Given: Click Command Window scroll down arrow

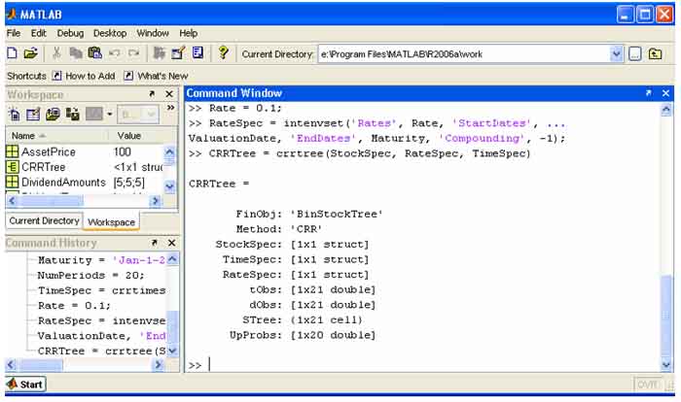Looking at the screenshot, I should (665, 365).
